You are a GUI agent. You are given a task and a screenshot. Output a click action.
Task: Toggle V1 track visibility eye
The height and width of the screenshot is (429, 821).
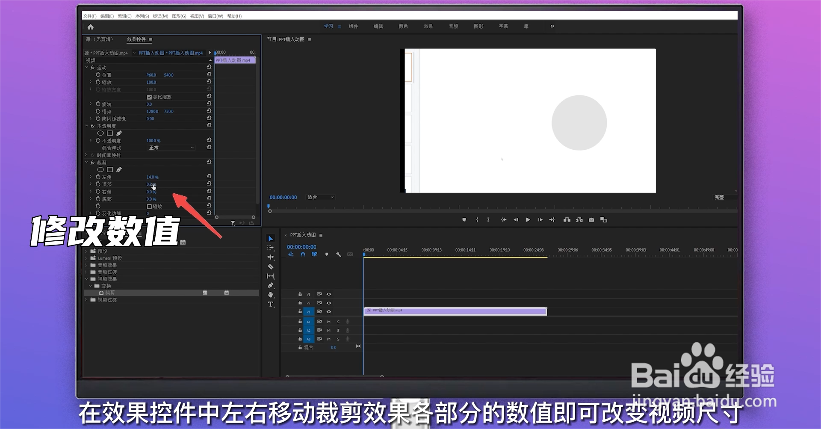tap(329, 311)
